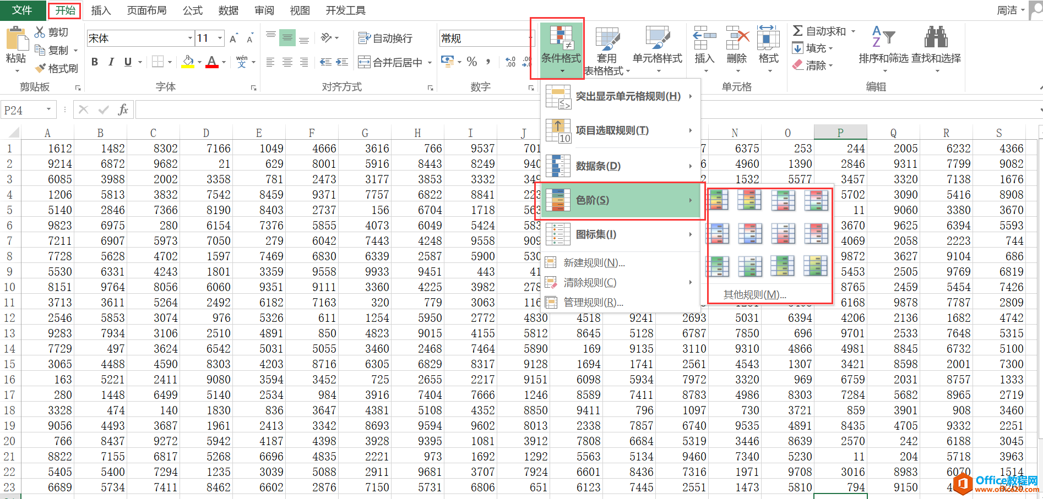This screenshot has height=499, width=1043.
Task: Open Data Bars (数据条) submenu
Action: (x=620, y=166)
